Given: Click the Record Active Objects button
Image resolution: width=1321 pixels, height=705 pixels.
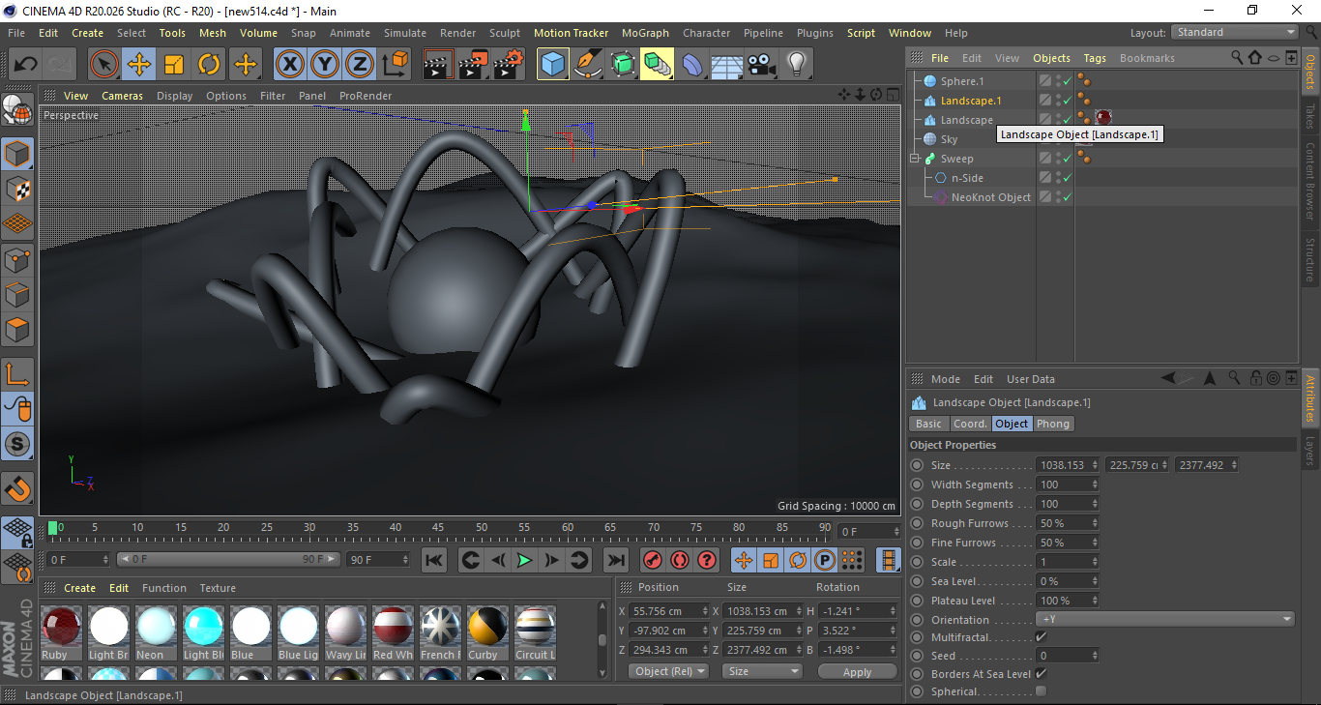Looking at the screenshot, I should tap(653, 560).
